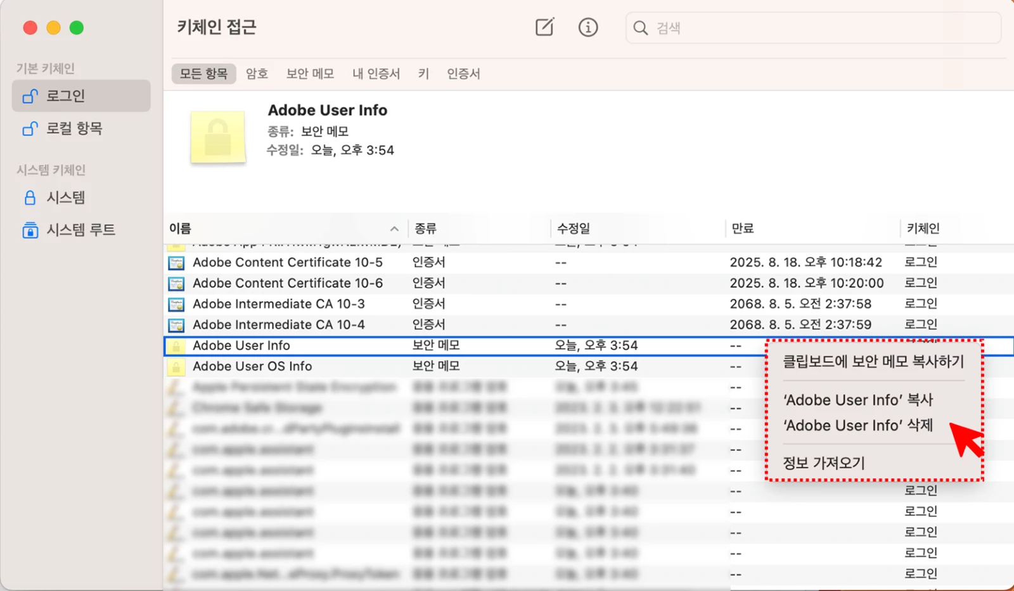
Task: Click expiry date 2068. 8. 5. 오전 2:37:59
Action: (800, 325)
